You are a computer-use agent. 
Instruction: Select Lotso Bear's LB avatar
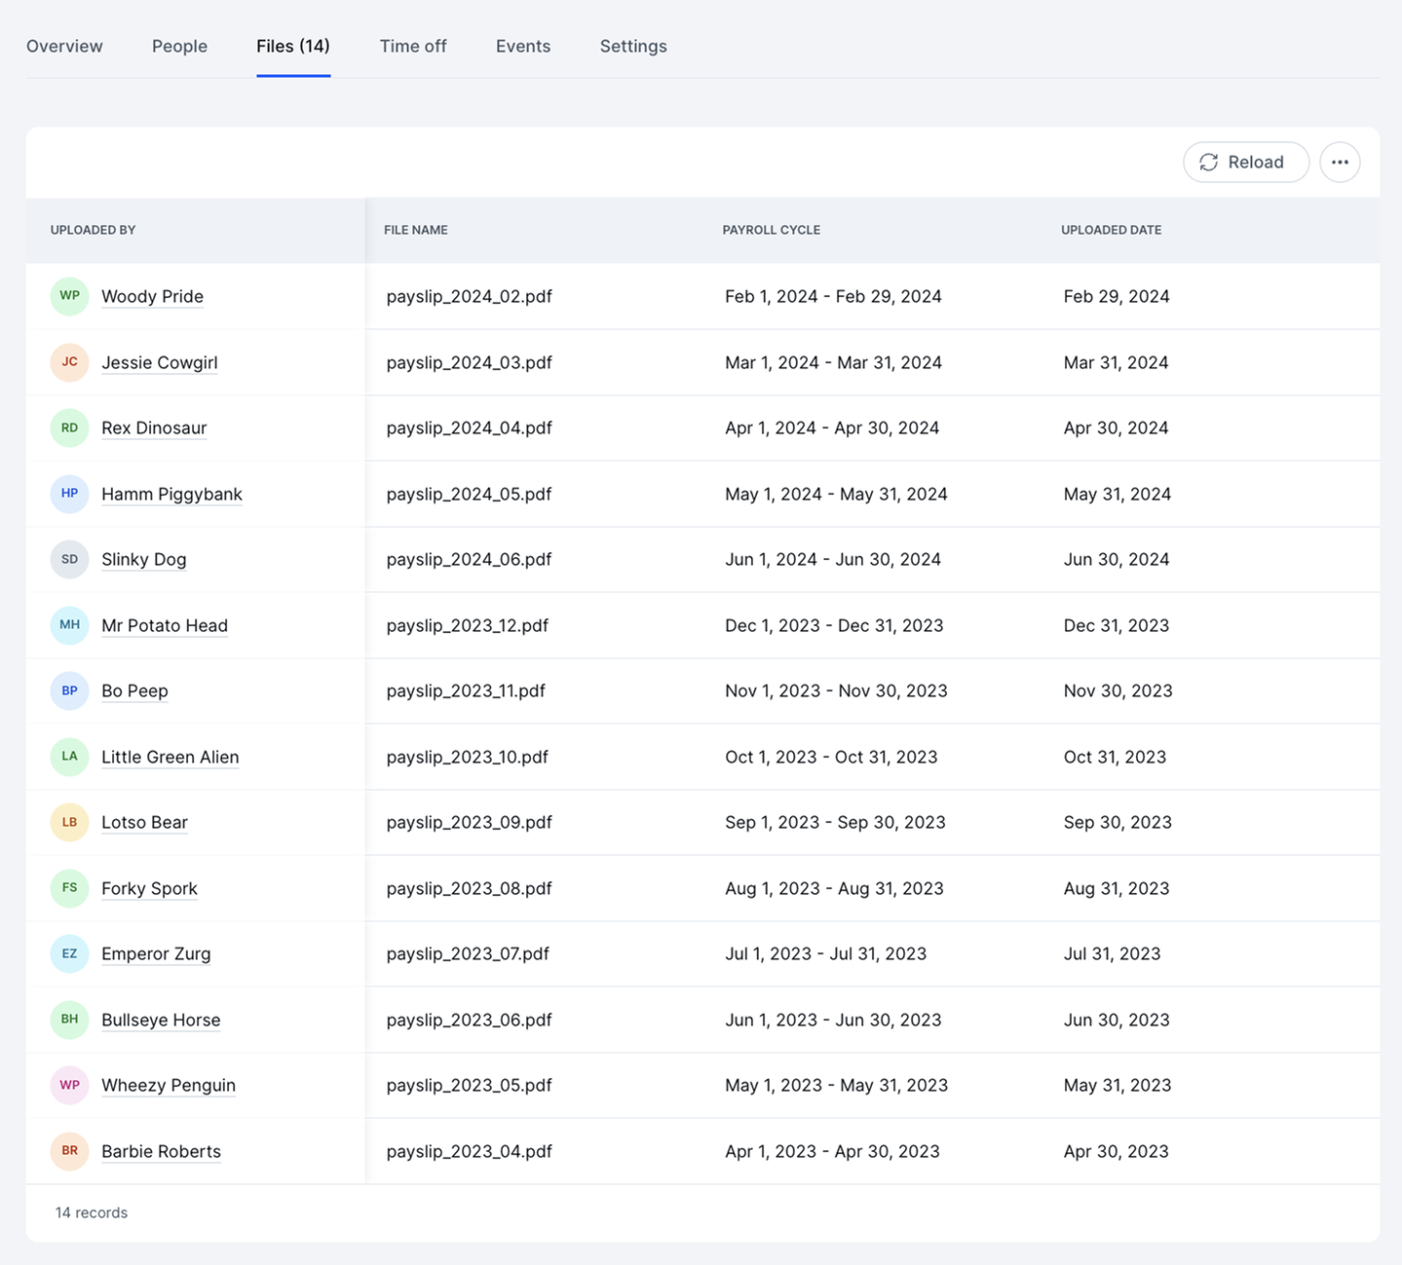(x=69, y=822)
